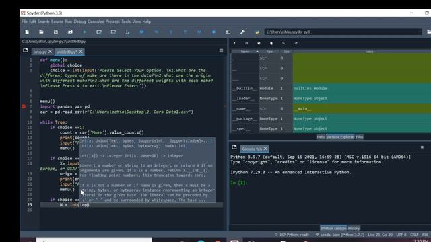Viewport: 431px width, 242px height.
Task: Click the IPython console input prompt In [1]
Action: click(239, 182)
